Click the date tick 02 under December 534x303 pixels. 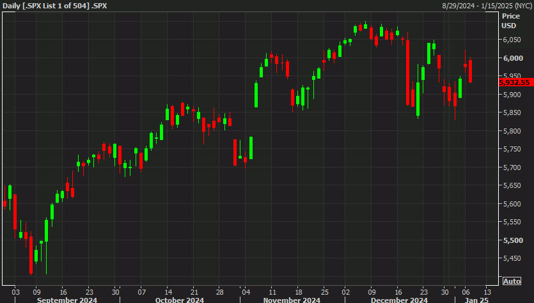pyautogui.click(x=346, y=292)
